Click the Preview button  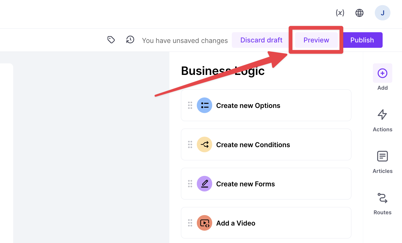pos(316,40)
